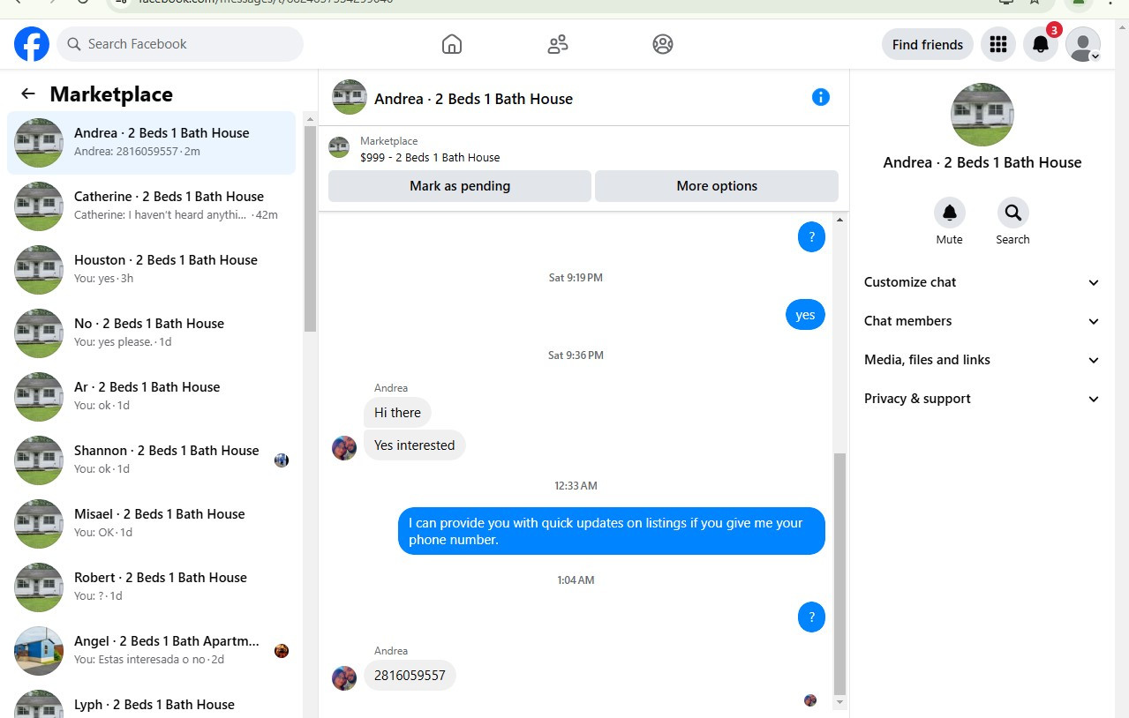Expand Privacy & support section

click(982, 399)
